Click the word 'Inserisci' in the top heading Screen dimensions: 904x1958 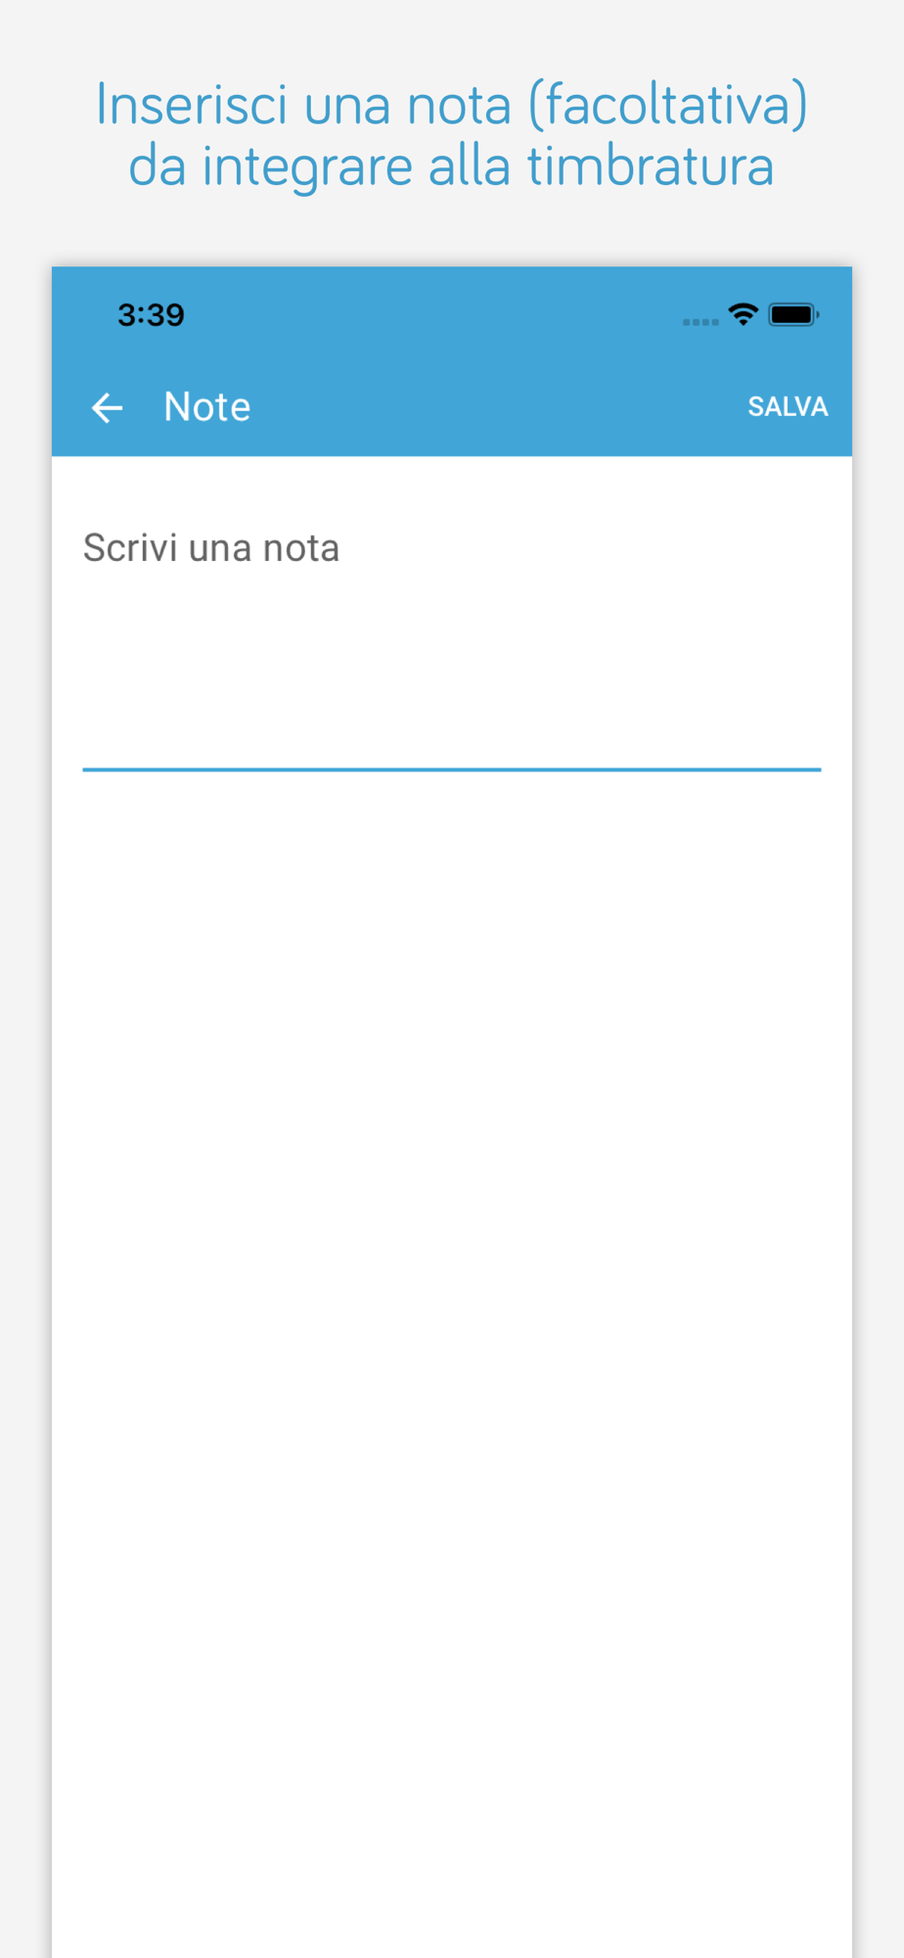[192, 105]
